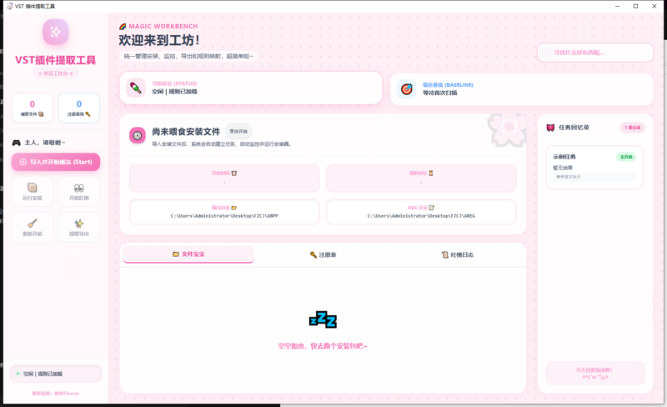Switch to the 吐槽日志 tab
The height and width of the screenshot is (407, 667).
point(457,254)
